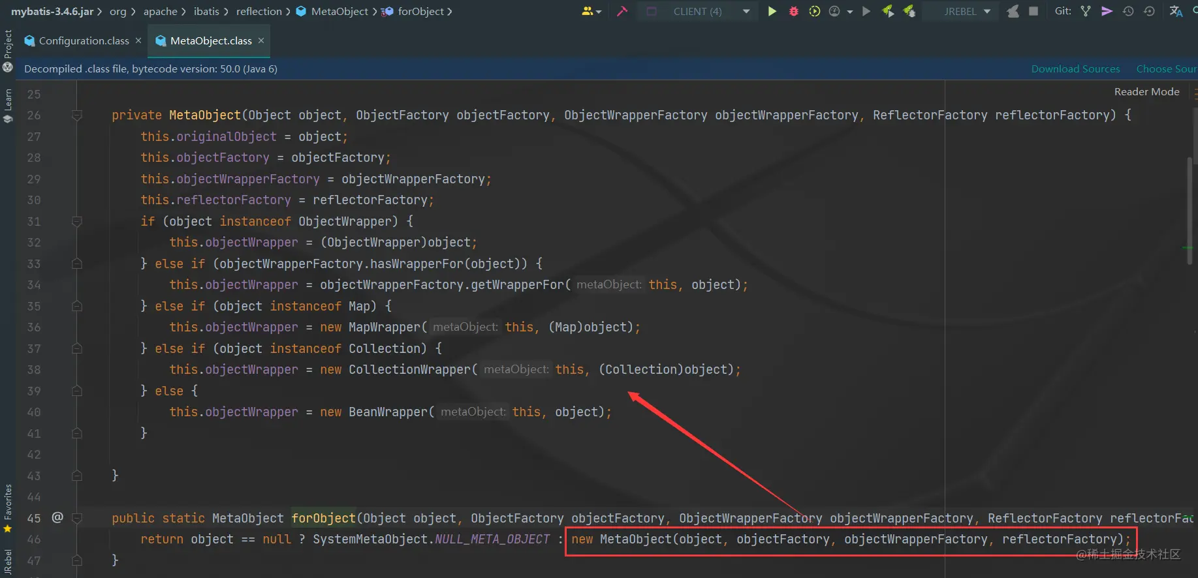Click the editor vertical scrollbar
The width and height of the screenshot is (1198, 578).
[1190, 210]
